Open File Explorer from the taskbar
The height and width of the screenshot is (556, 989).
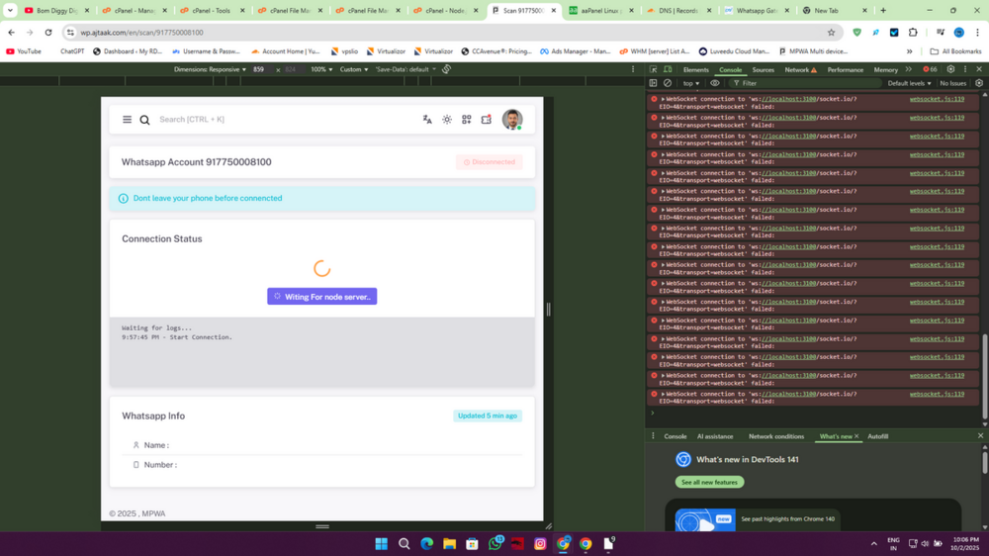tap(450, 544)
